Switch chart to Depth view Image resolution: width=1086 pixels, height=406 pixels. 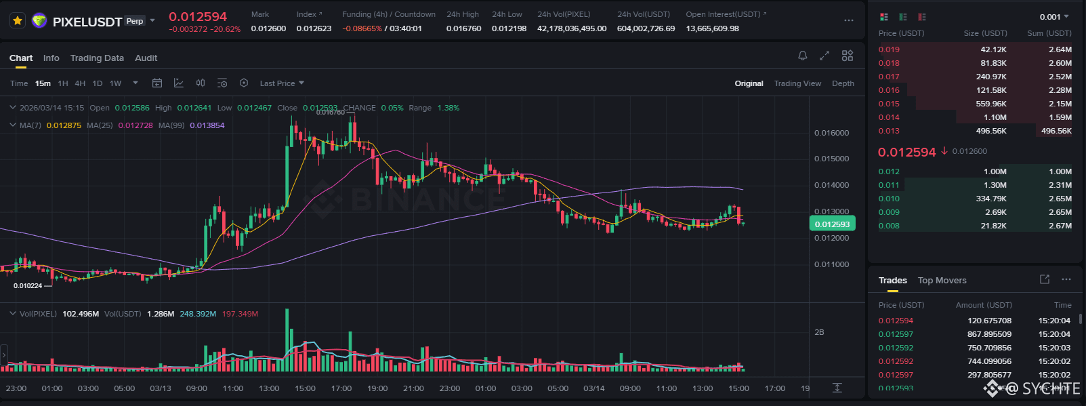click(843, 83)
